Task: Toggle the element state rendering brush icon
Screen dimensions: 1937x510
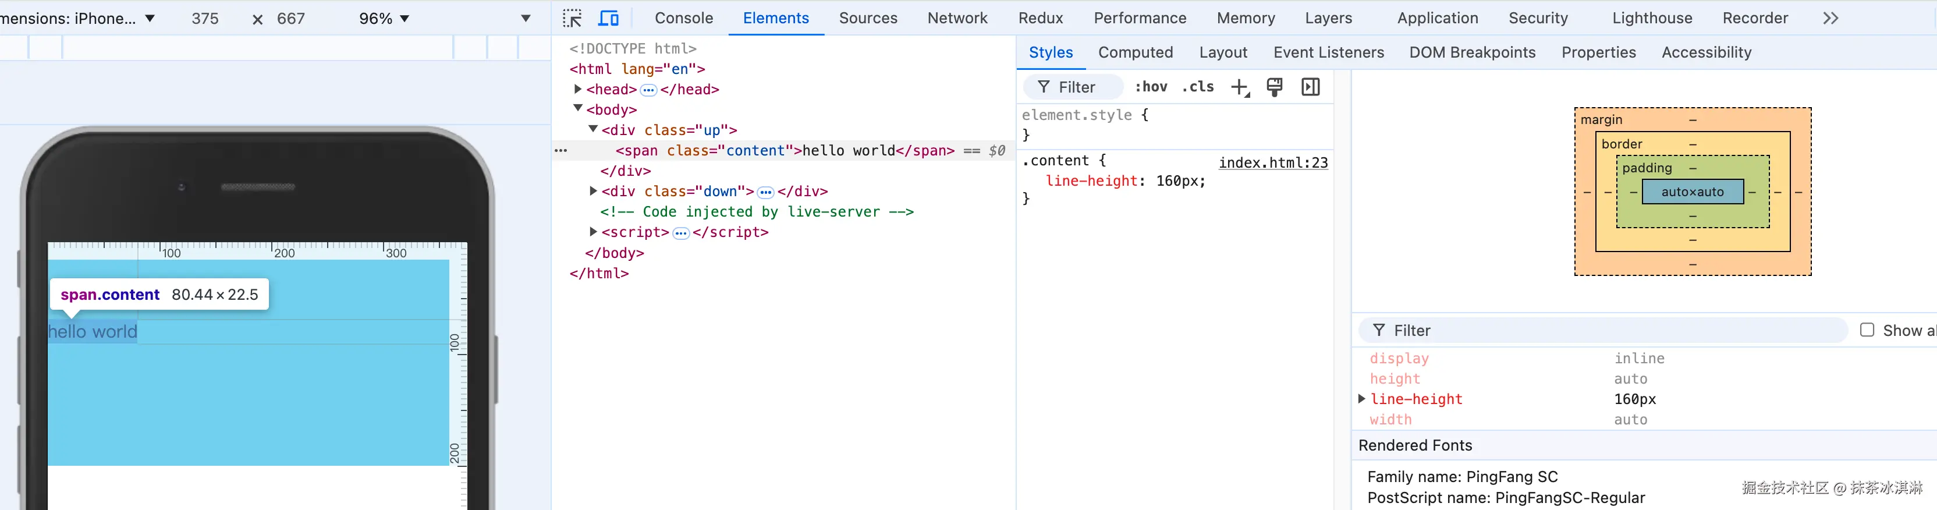Action: coord(1275,87)
